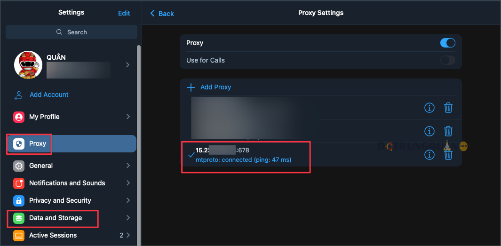The height and width of the screenshot is (246, 501).
Task: Expand the Active Sessions chevron
Action: coord(128,236)
